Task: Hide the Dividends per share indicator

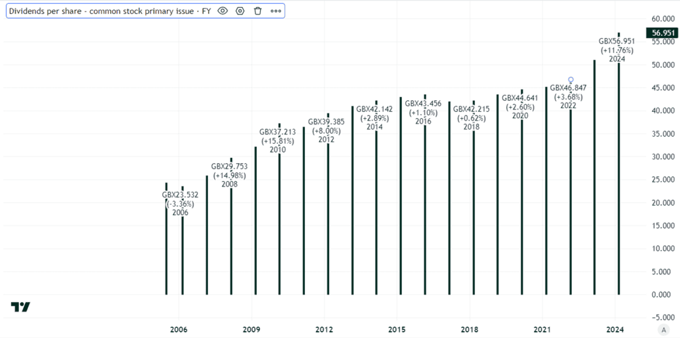Action: [x=222, y=11]
